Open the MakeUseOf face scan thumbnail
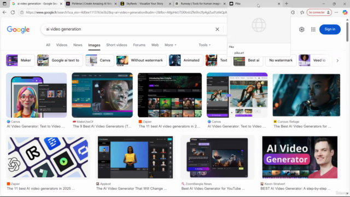The image size is (350, 197). [102, 95]
